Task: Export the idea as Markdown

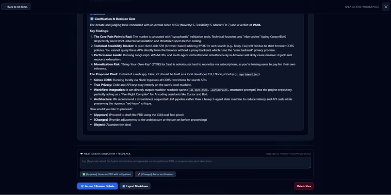Action: click(x=135, y=186)
